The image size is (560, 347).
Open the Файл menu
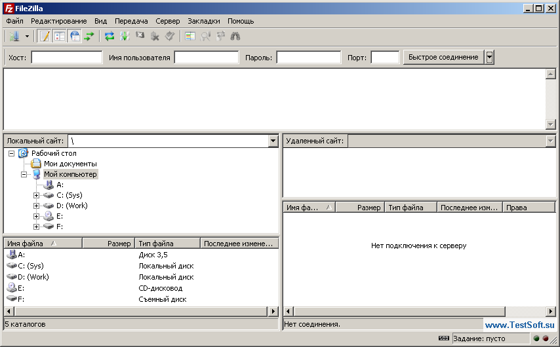14,21
